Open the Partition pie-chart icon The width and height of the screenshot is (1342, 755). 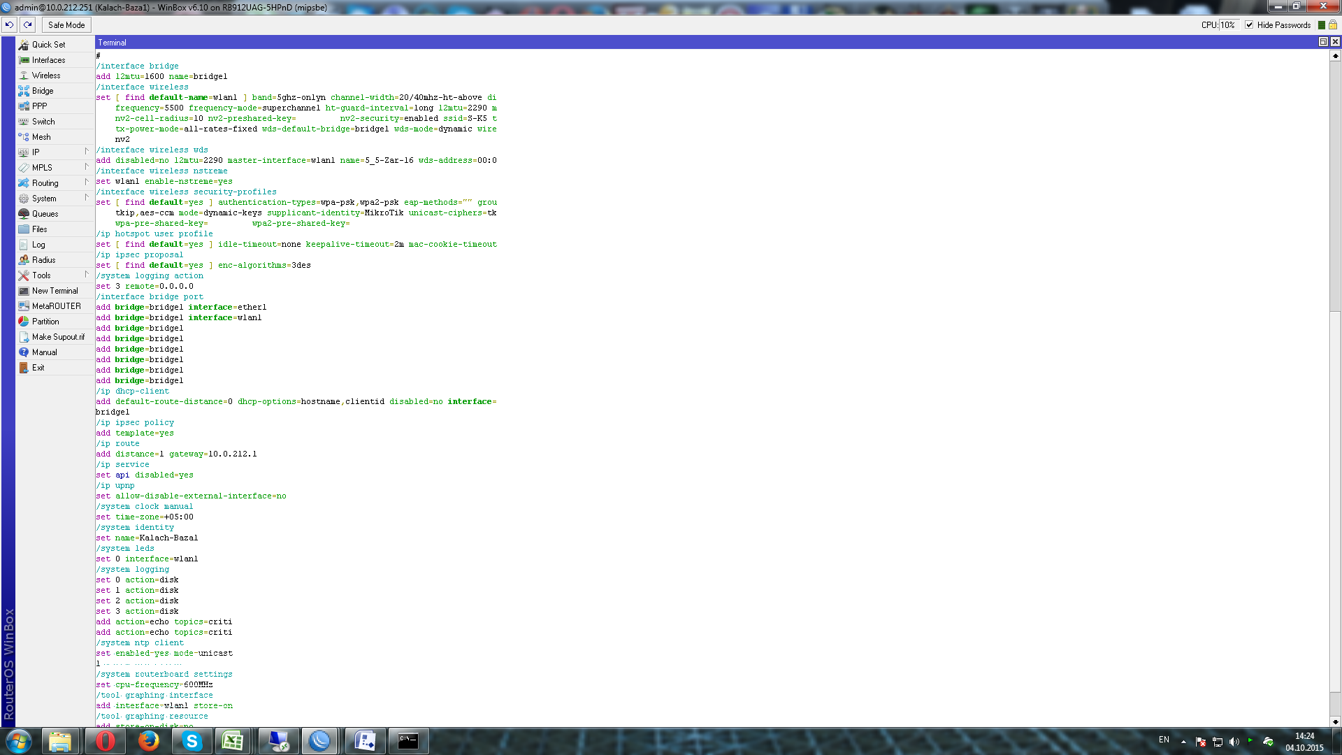[24, 322]
